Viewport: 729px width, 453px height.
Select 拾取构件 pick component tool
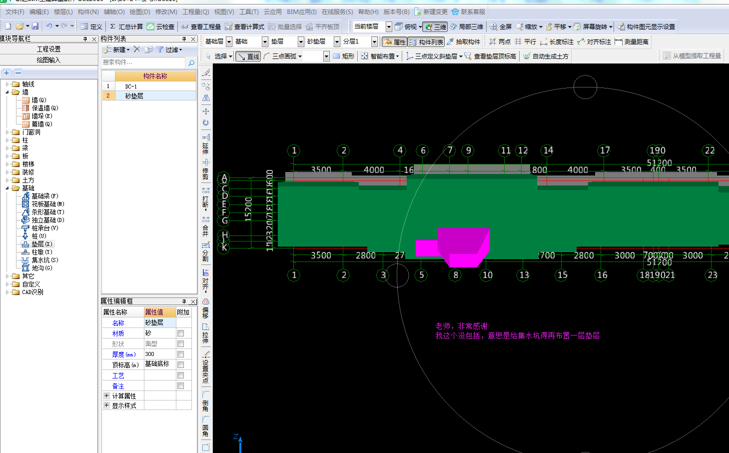(464, 41)
